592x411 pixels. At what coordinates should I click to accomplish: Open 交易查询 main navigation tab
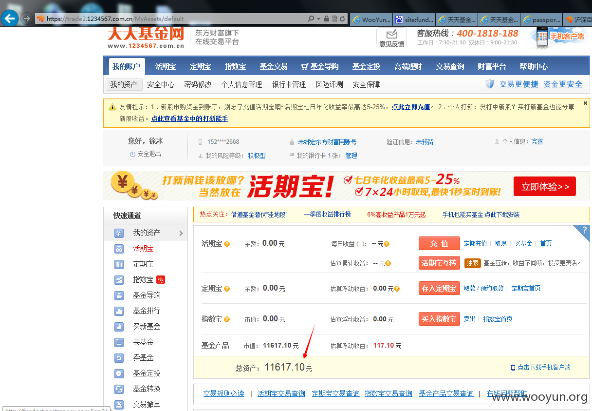tap(450, 66)
